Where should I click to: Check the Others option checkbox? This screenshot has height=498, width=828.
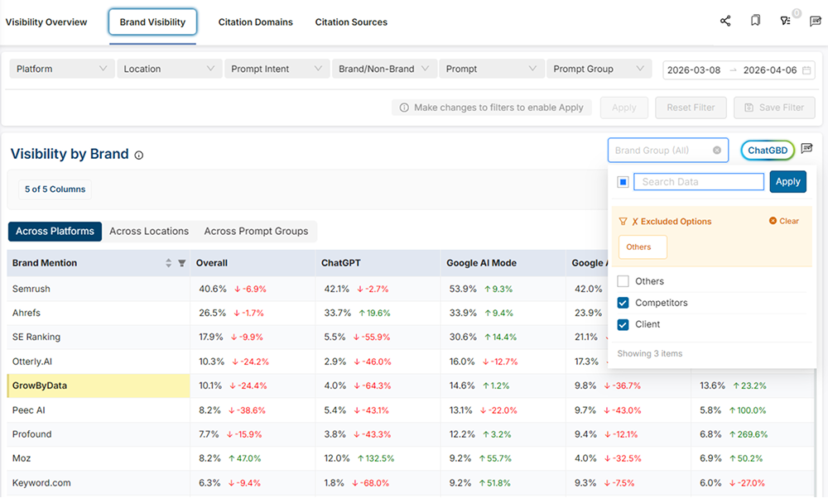(623, 281)
